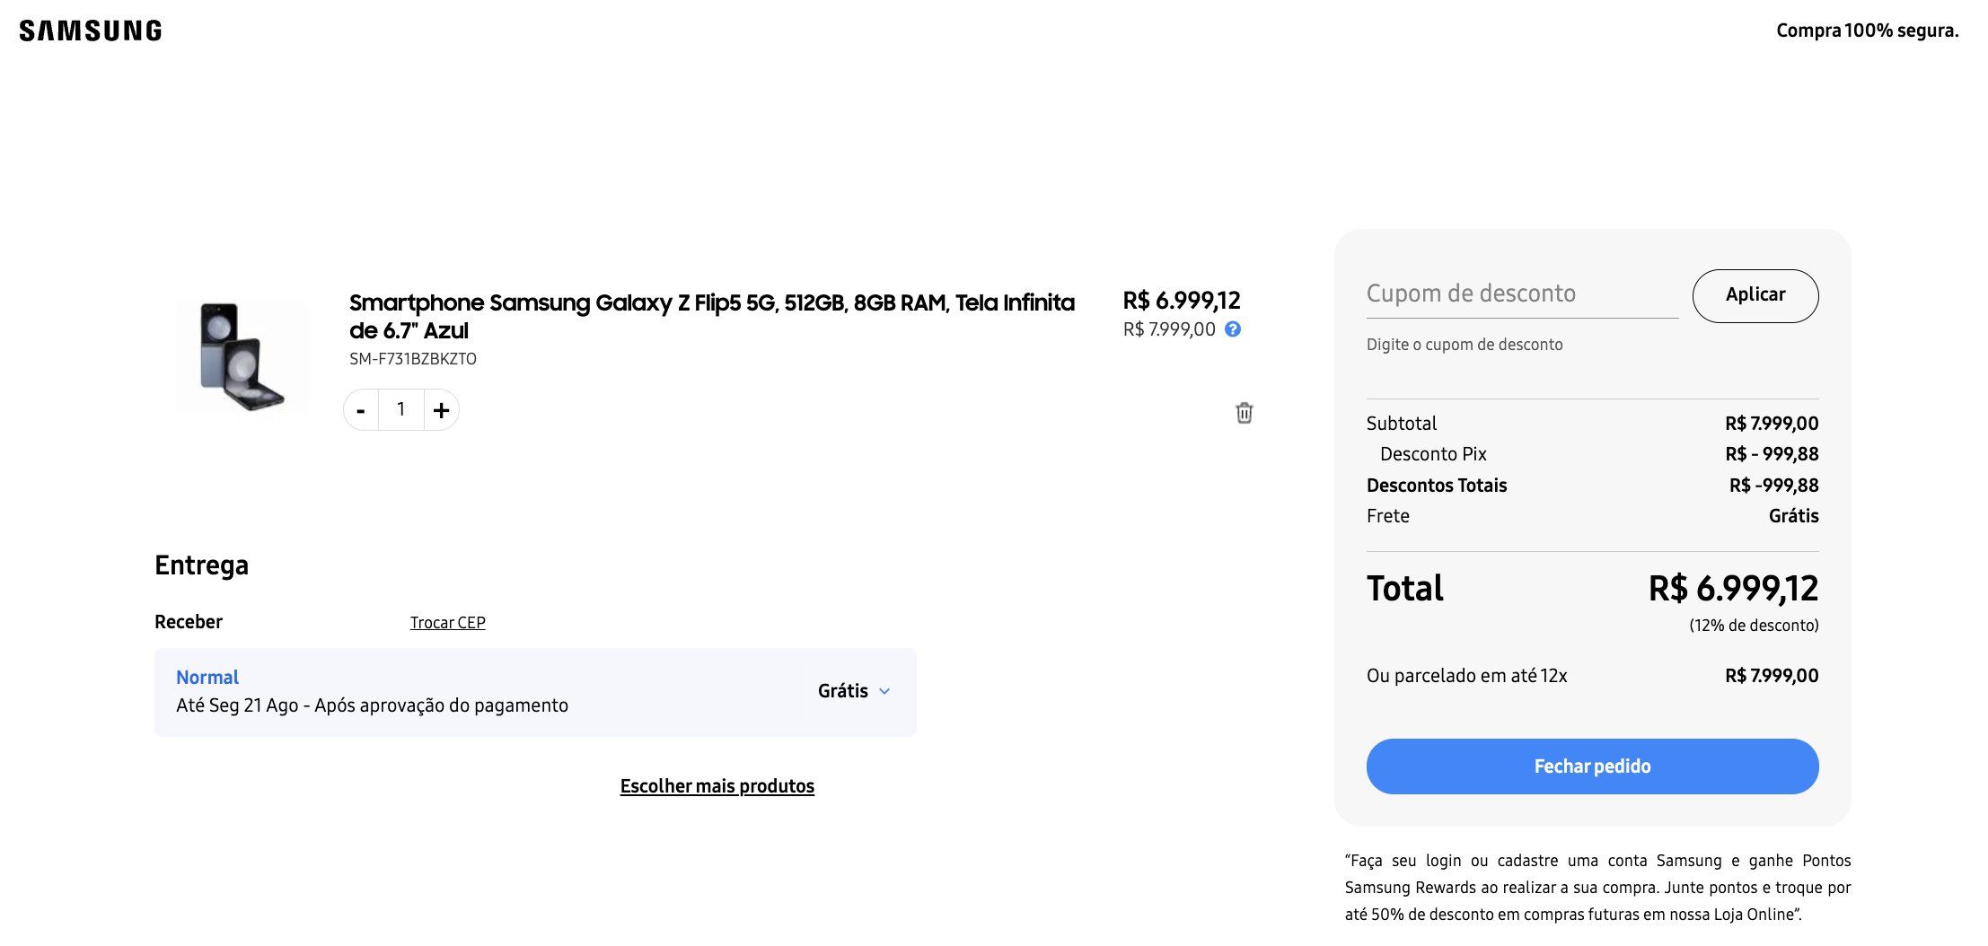Click the Samsung logo
Viewport: 1988px width, 946px height.
[x=91, y=31]
